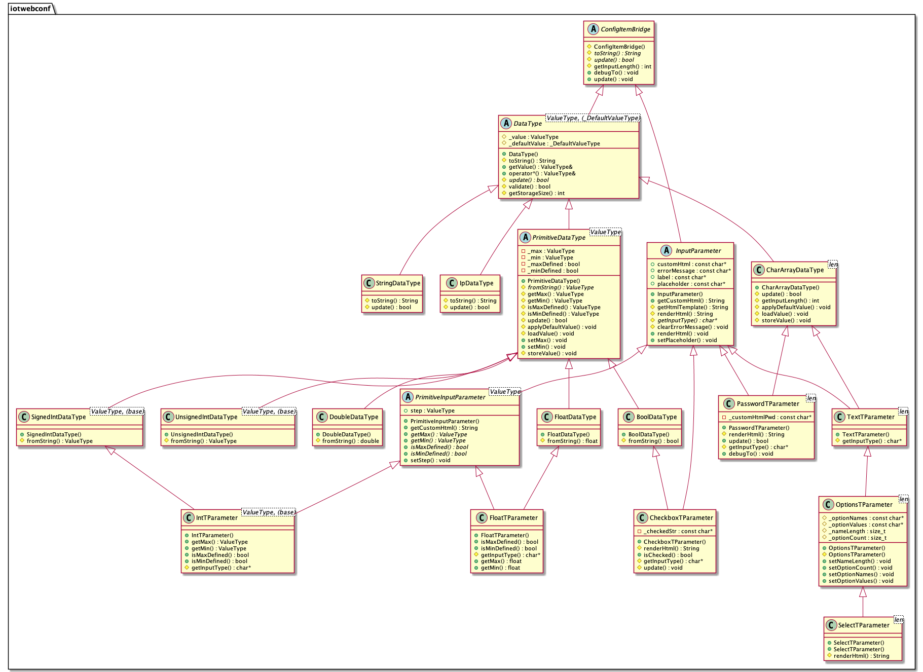Viewport: 923px width, 672px height.
Task: Select the 'C' icon of PasswordTParameter
Action: (729, 403)
